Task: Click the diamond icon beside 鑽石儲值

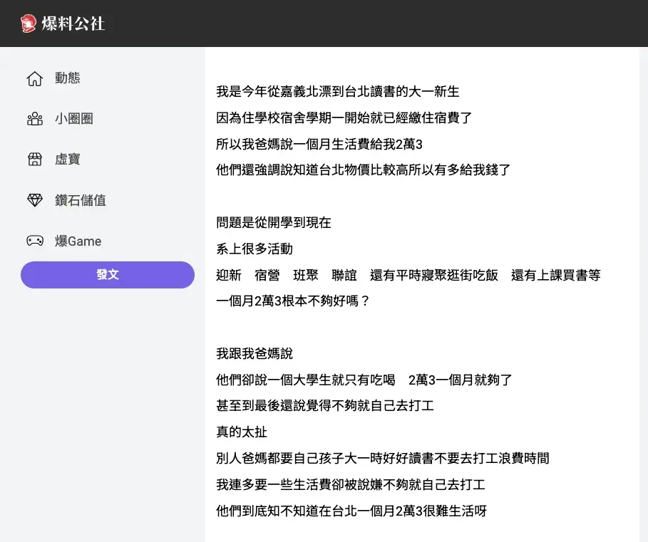Action: coord(35,200)
